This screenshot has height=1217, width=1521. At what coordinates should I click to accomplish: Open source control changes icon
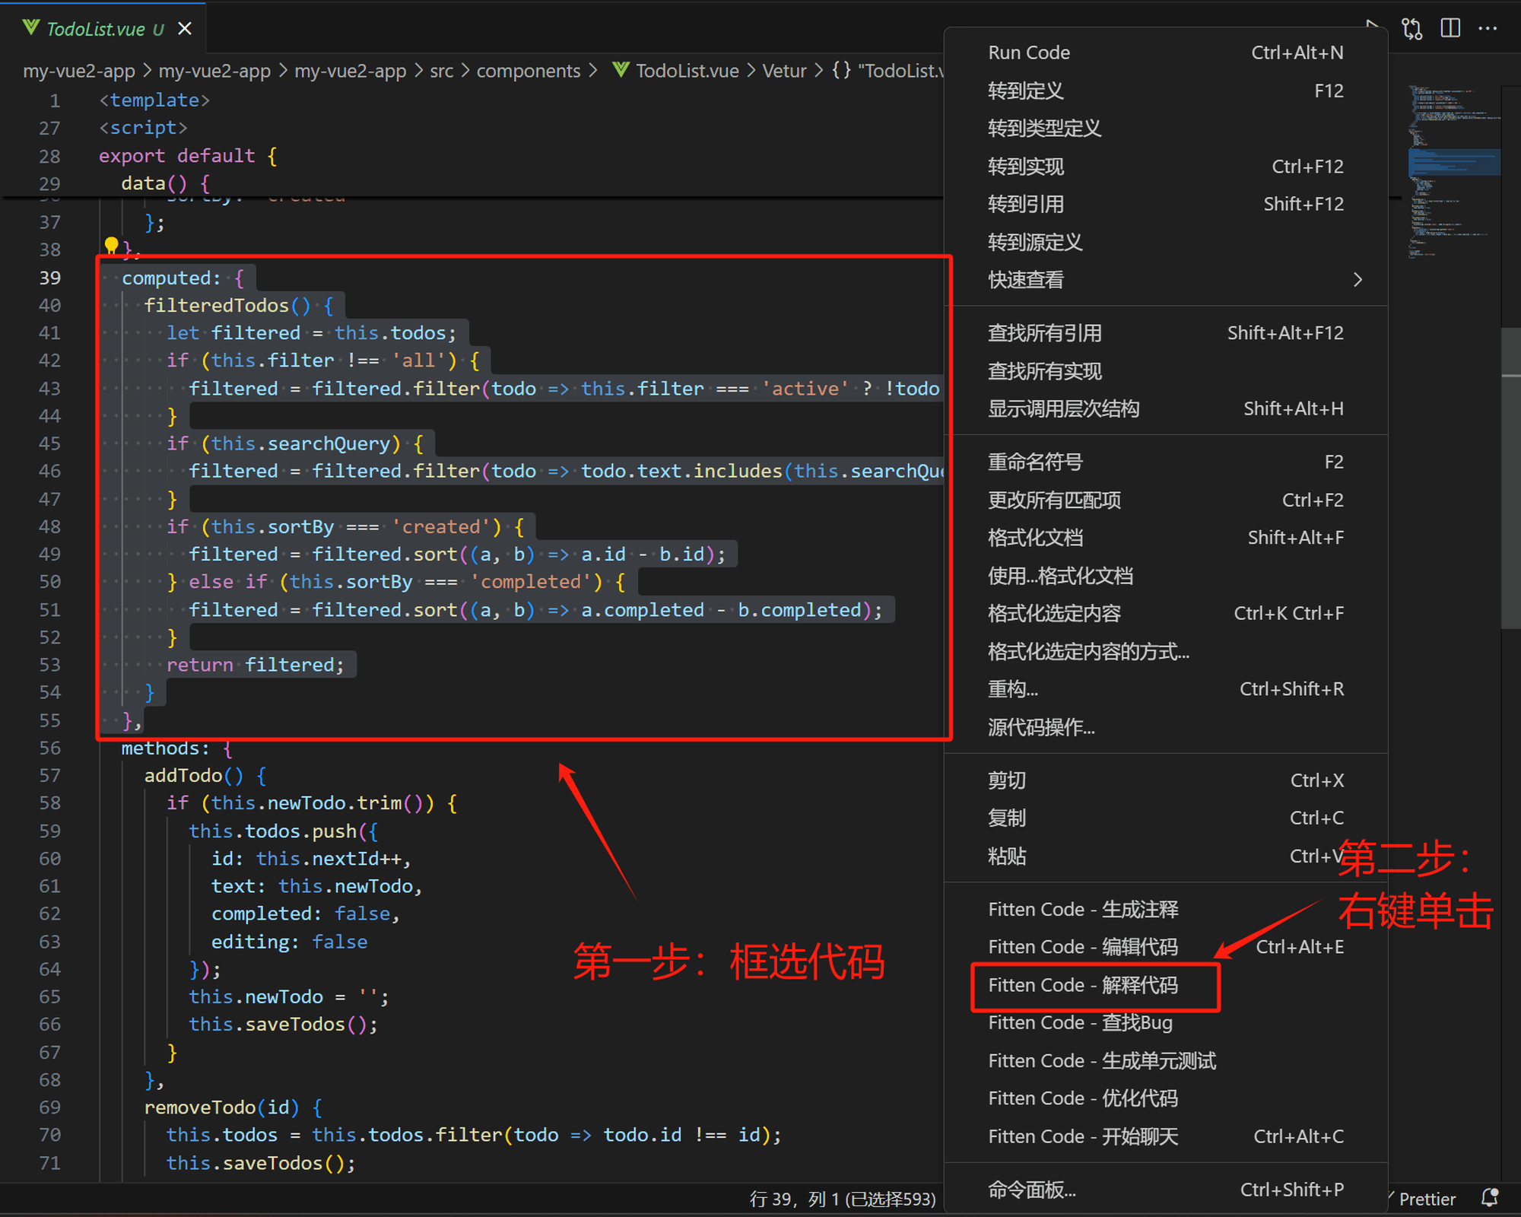(x=1412, y=29)
